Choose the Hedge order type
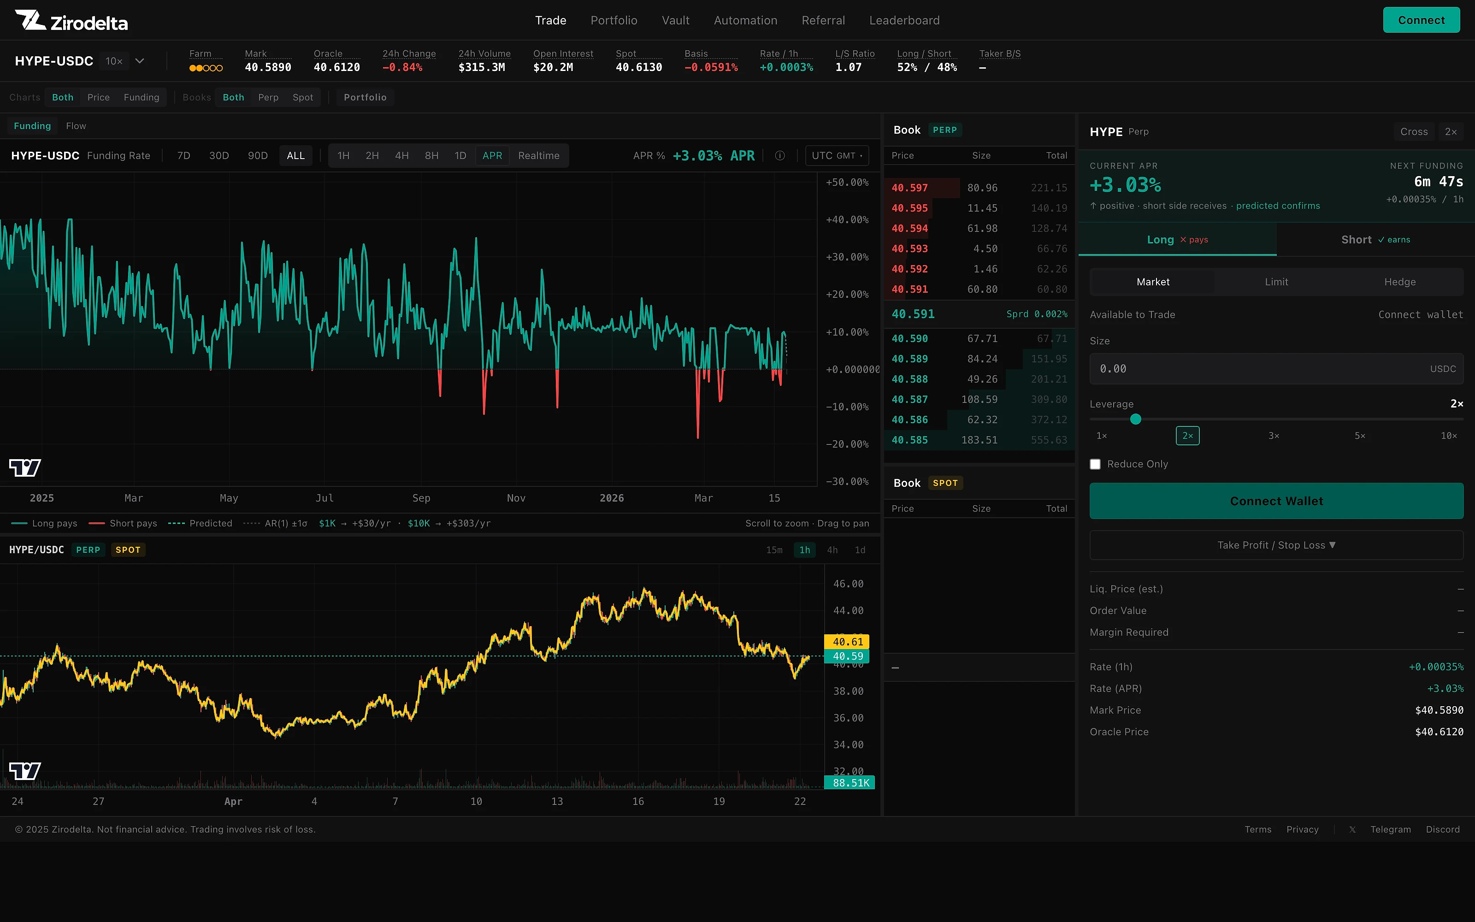The image size is (1475, 922). pyautogui.click(x=1400, y=282)
